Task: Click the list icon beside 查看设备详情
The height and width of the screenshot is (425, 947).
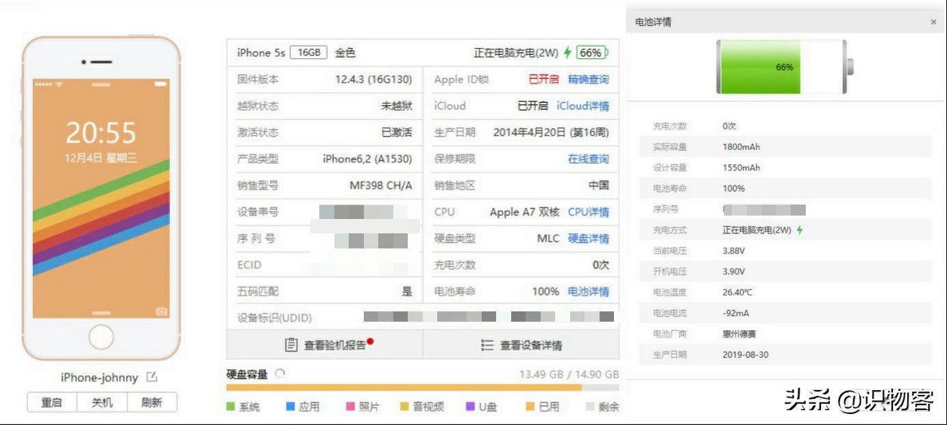Action: [x=486, y=345]
